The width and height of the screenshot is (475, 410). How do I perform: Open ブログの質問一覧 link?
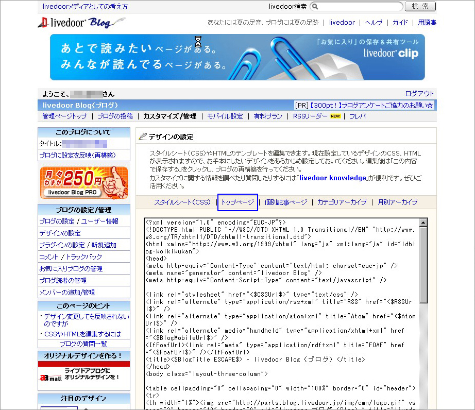click(x=83, y=344)
